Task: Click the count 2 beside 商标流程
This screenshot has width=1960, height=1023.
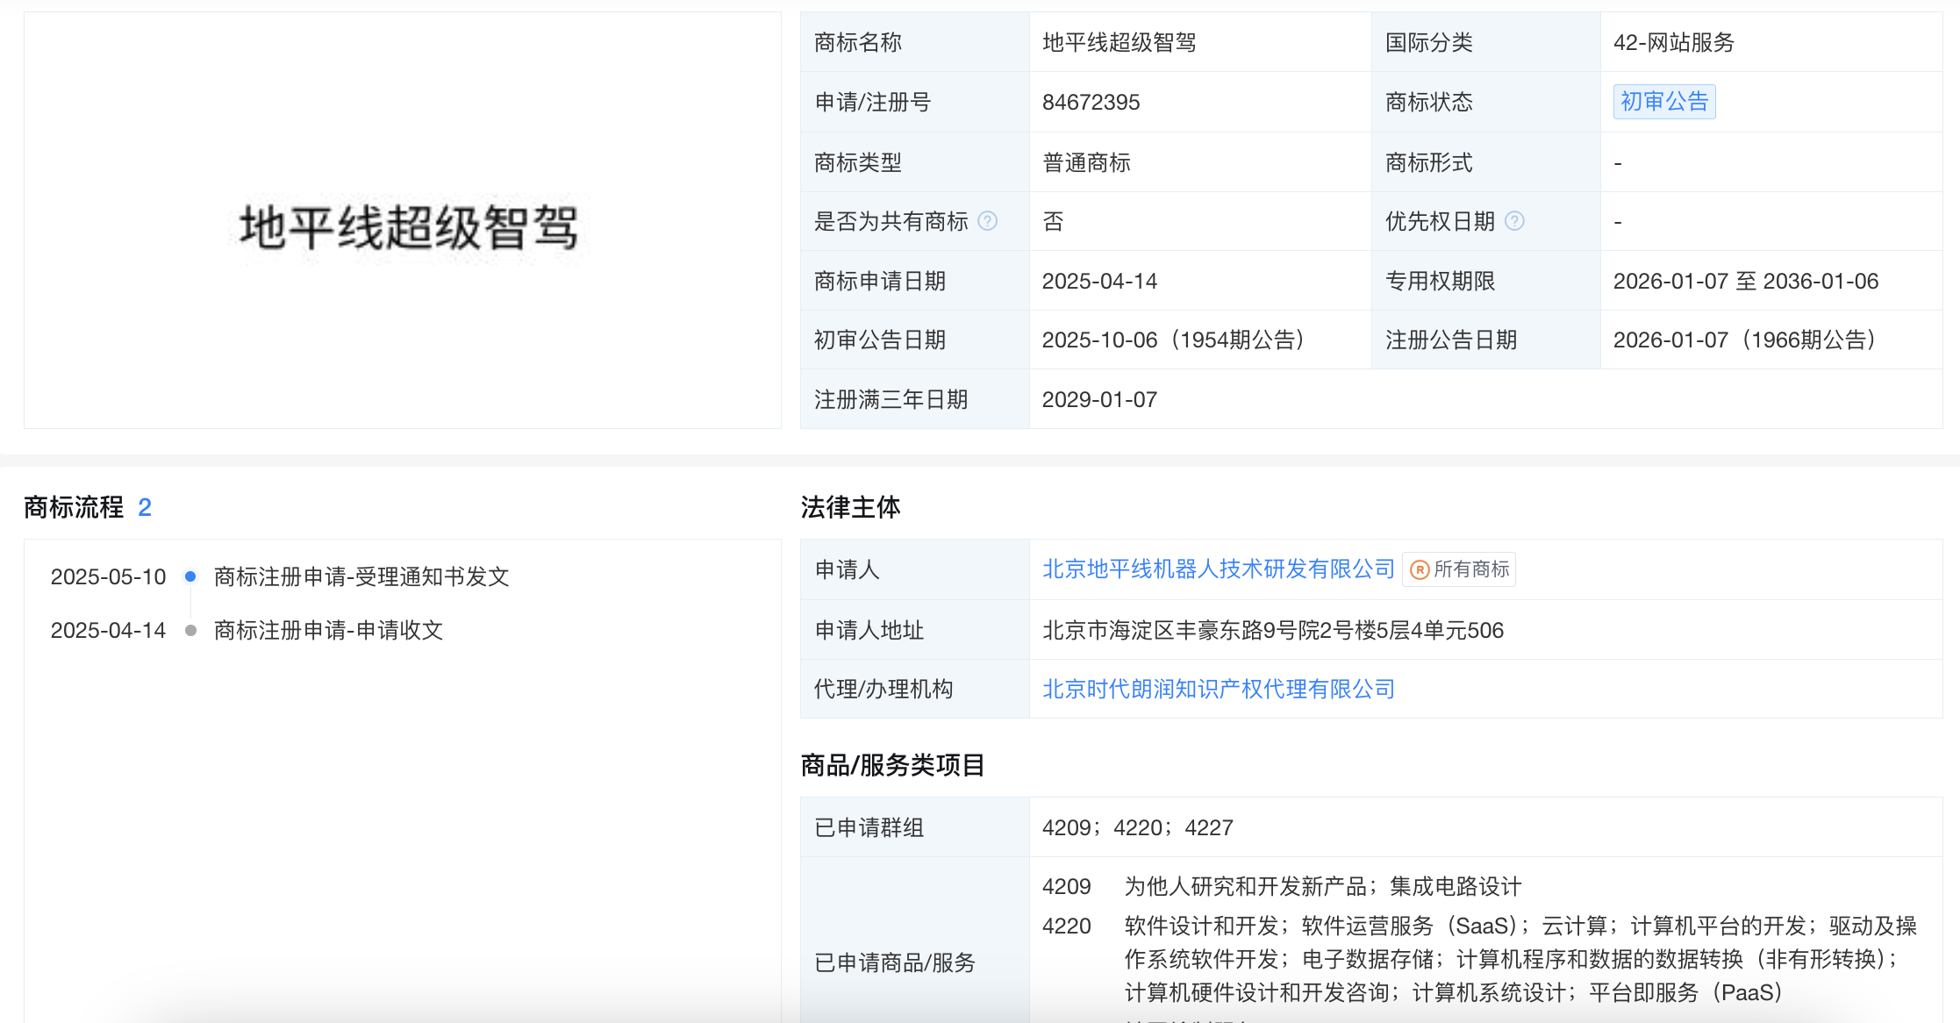Action: click(x=145, y=507)
